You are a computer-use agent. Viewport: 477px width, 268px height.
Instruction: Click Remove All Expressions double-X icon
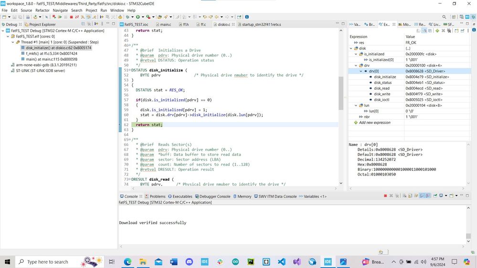pyautogui.click(x=449, y=31)
